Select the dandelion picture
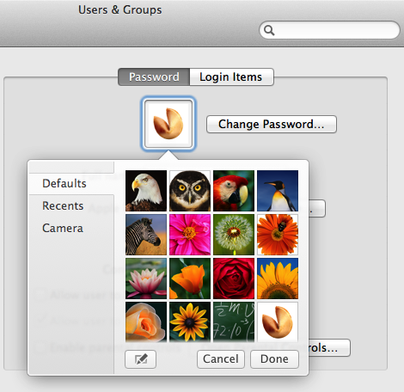The image size is (404, 392). tap(234, 235)
